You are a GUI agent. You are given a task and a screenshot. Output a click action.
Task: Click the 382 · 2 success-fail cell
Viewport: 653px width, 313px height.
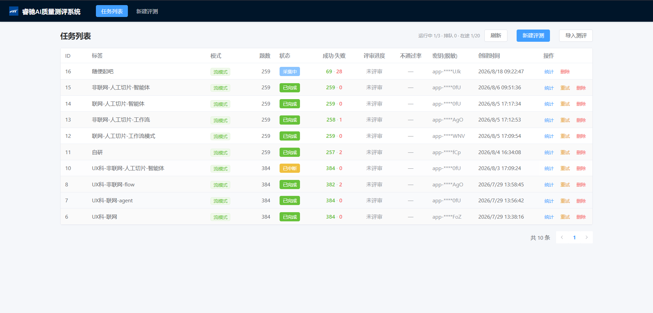pyautogui.click(x=334, y=185)
